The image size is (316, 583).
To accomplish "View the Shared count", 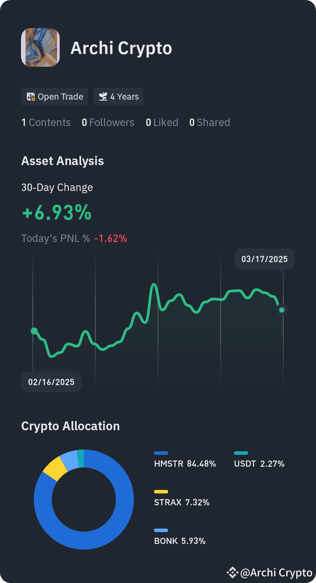I will tap(209, 122).
